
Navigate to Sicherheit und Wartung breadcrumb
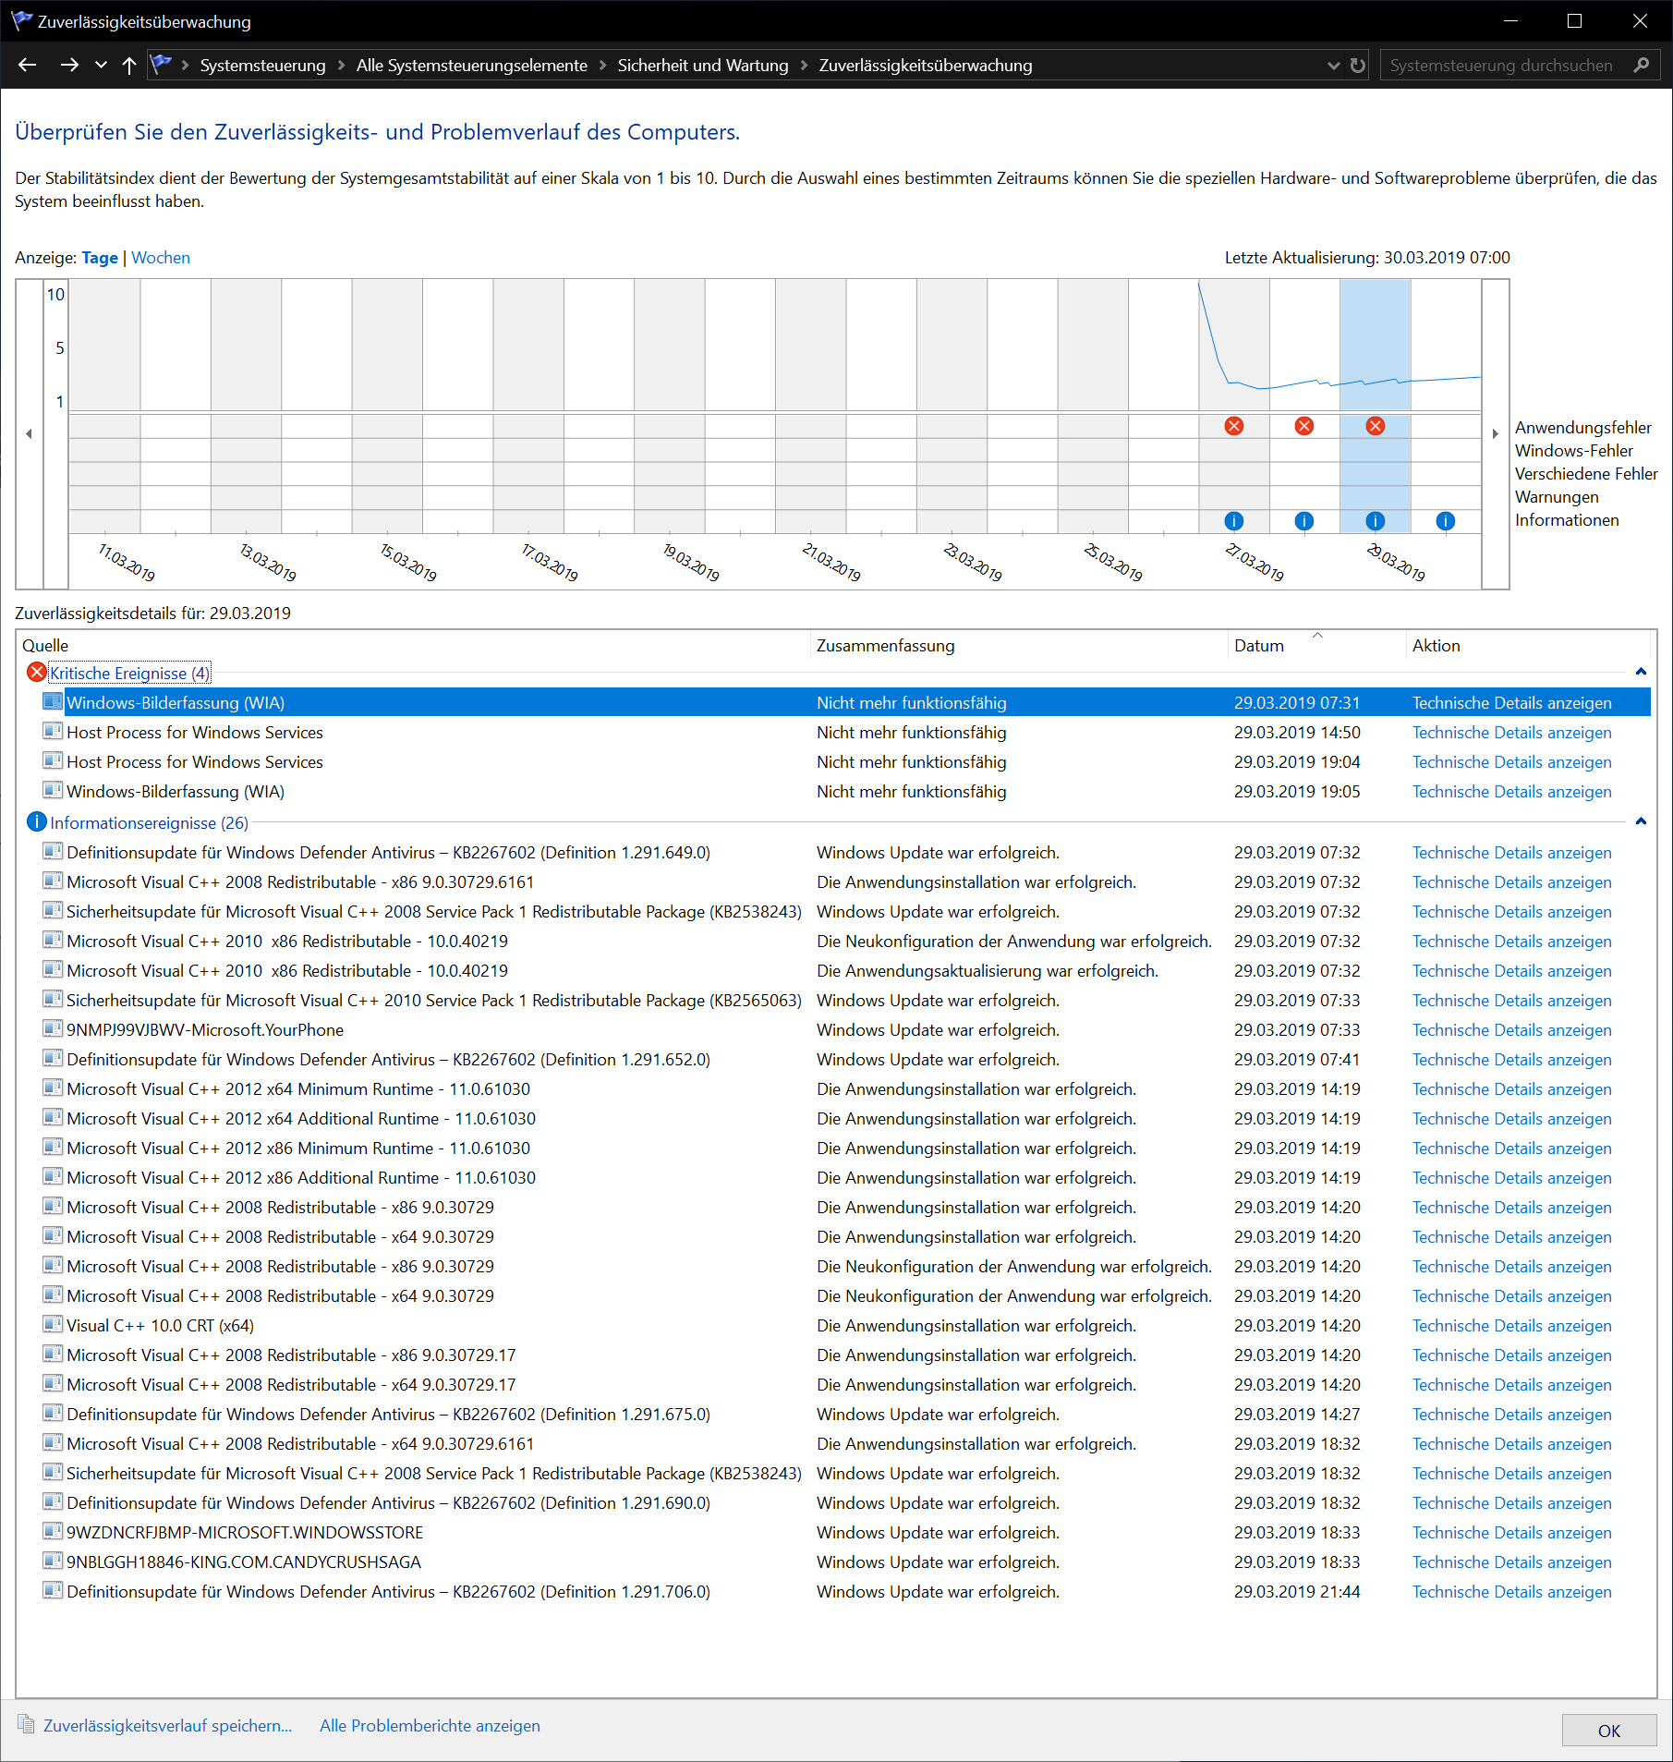(x=703, y=65)
